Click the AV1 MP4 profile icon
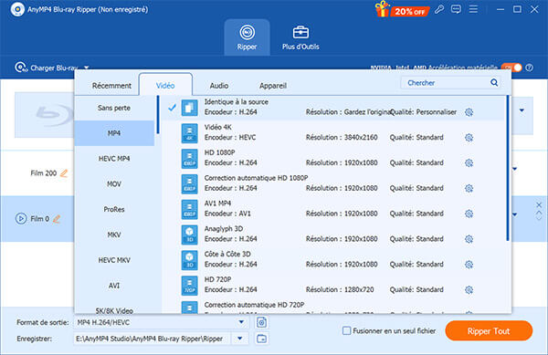Viewport: 548px width, 355px height. (189, 209)
